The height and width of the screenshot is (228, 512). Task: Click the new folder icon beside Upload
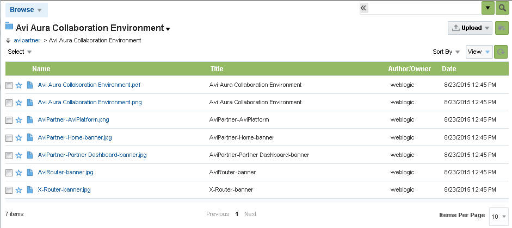pos(501,28)
